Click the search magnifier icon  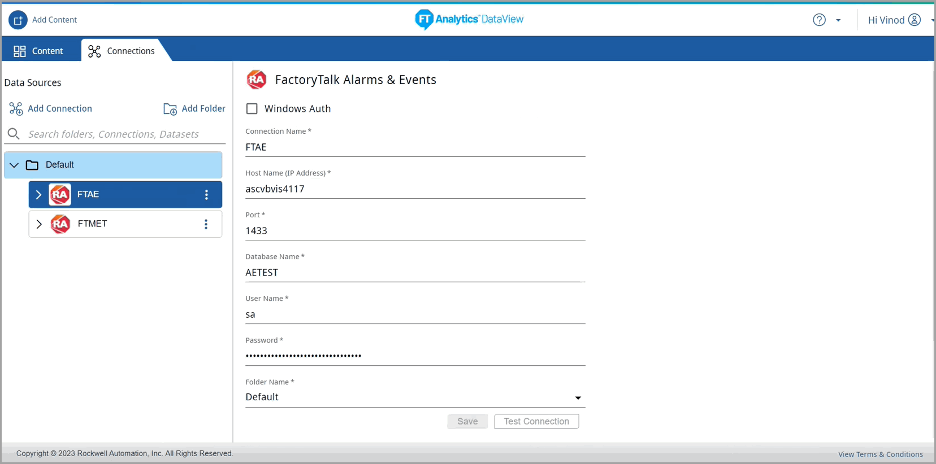coord(14,134)
